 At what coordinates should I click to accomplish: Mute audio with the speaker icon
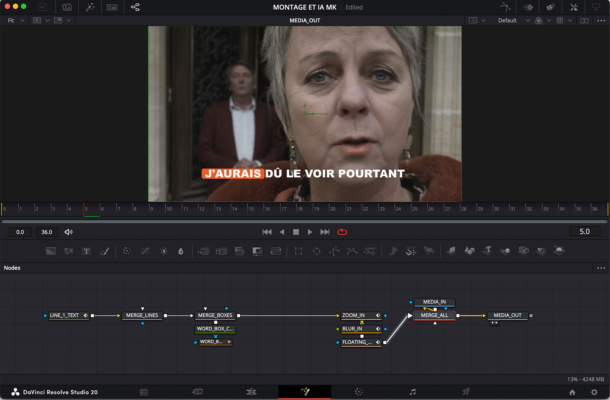tap(69, 232)
